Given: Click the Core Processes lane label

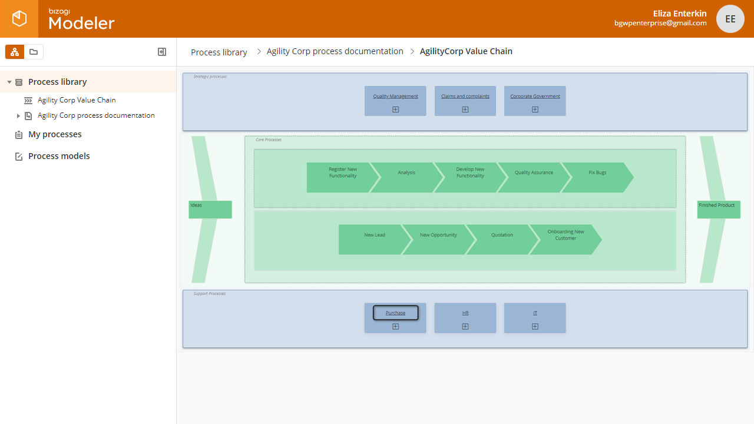Looking at the screenshot, I should (x=269, y=140).
